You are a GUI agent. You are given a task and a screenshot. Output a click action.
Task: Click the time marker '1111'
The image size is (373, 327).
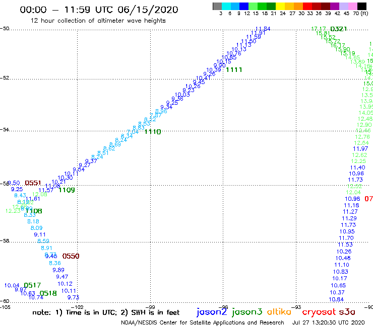pos(234,70)
